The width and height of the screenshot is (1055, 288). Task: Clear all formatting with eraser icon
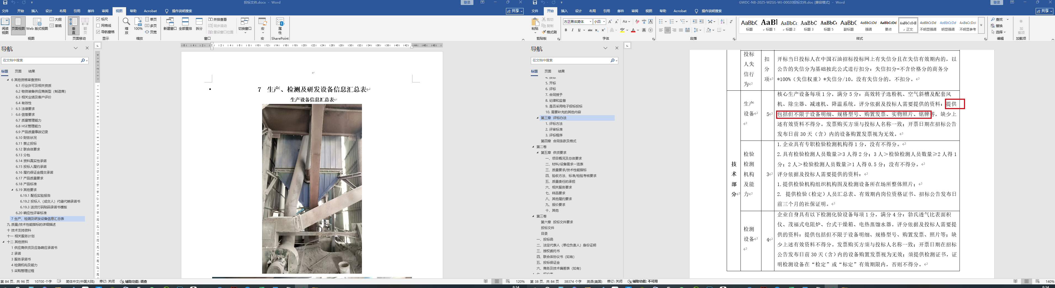pyautogui.click(x=637, y=22)
